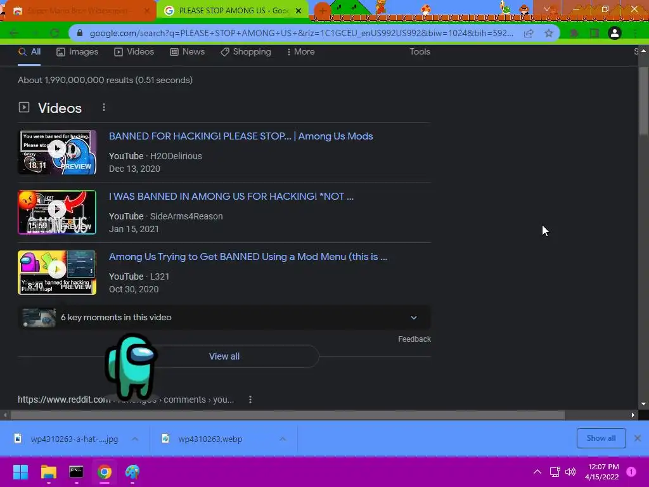
Task: Open a new tab with plus button
Action: [322, 10]
